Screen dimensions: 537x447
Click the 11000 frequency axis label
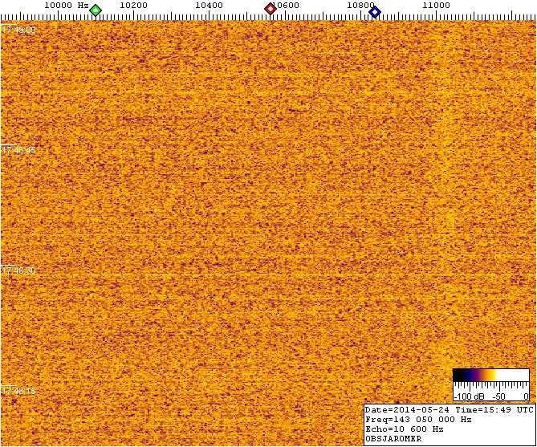436,5
